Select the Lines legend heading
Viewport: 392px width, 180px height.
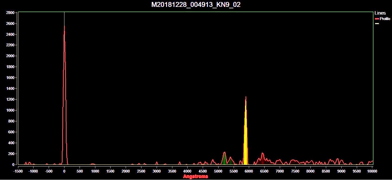[380, 13]
